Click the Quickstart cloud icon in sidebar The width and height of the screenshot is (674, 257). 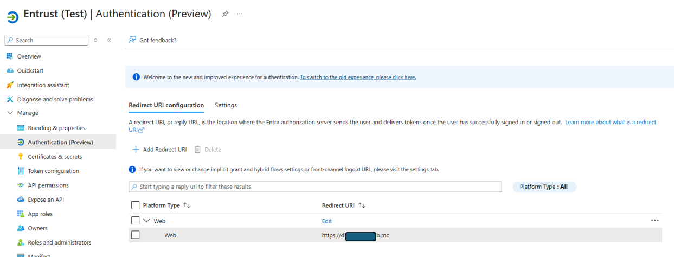[10, 71]
